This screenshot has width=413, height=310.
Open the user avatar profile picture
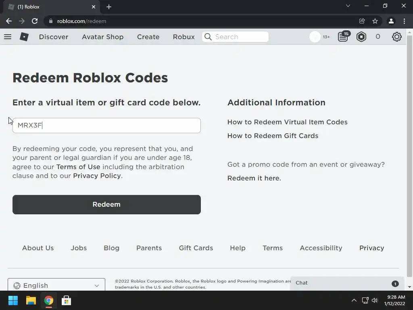(315, 37)
